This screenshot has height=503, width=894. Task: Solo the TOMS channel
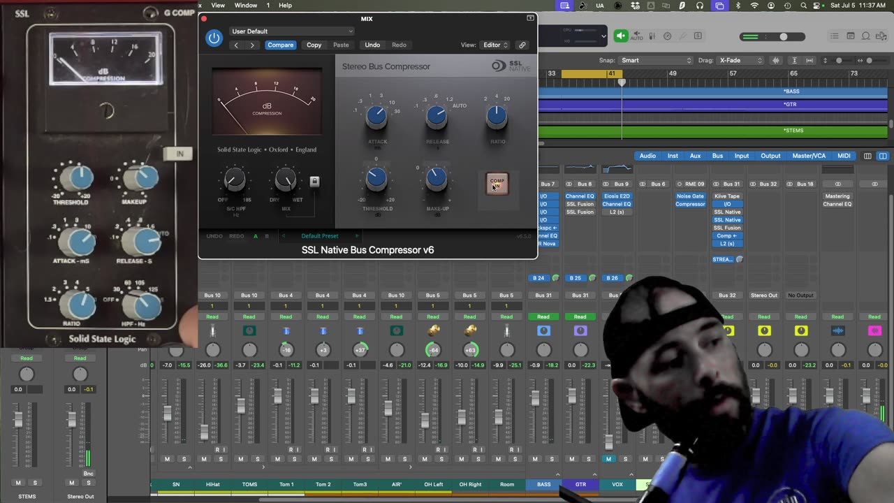click(257, 459)
